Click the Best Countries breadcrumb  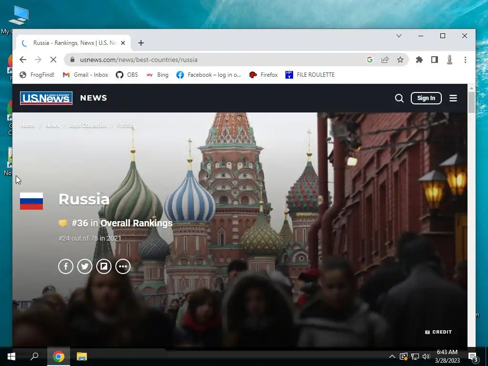pos(88,125)
